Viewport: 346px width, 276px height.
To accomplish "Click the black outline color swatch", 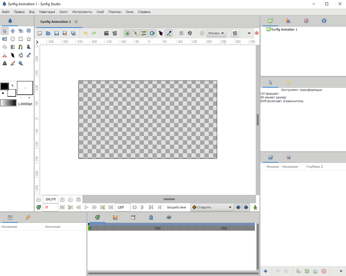I will click(4, 86).
